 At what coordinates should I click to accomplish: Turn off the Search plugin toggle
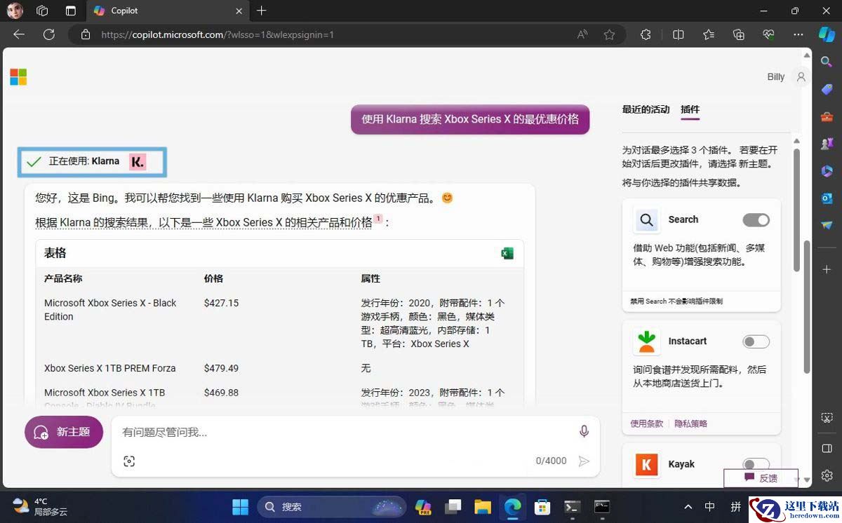pos(756,220)
